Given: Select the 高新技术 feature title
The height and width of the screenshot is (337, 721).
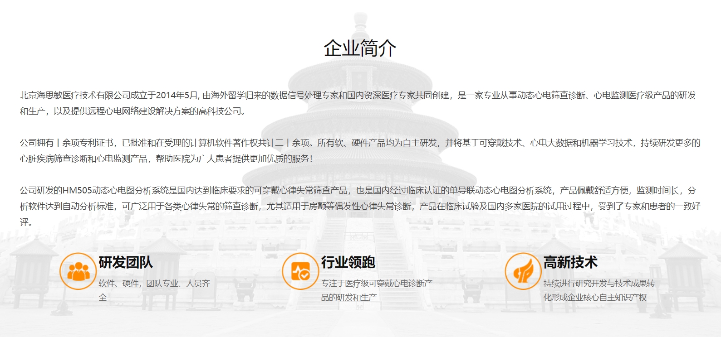Looking at the screenshot, I should pos(570,262).
